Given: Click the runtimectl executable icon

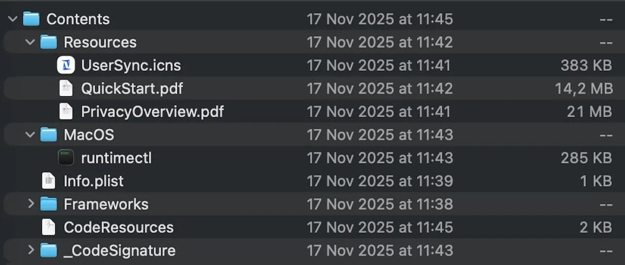Looking at the screenshot, I should 66,158.
